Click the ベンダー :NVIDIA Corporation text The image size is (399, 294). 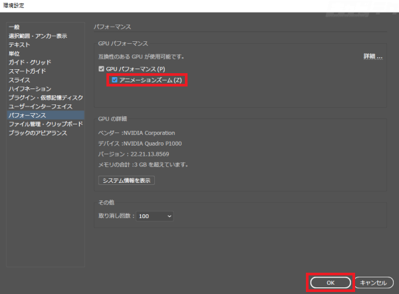[136, 133]
